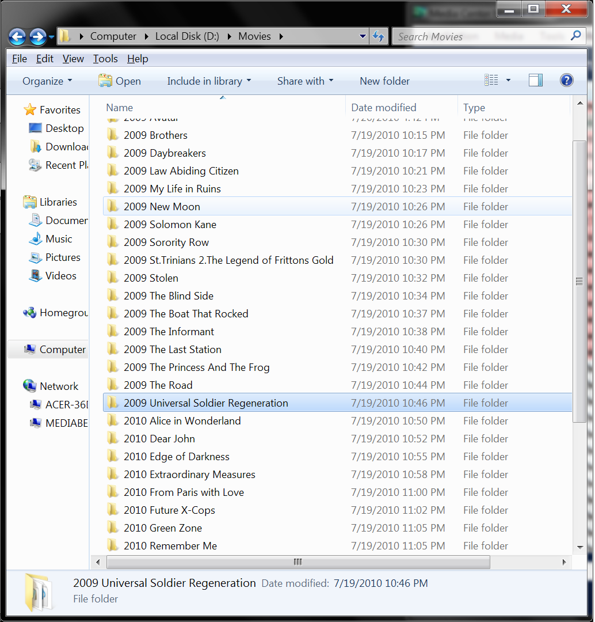Click the Computer icon in navigation pane
The height and width of the screenshot is (622, 595).
pyautogui.click(x=30, y=350)
